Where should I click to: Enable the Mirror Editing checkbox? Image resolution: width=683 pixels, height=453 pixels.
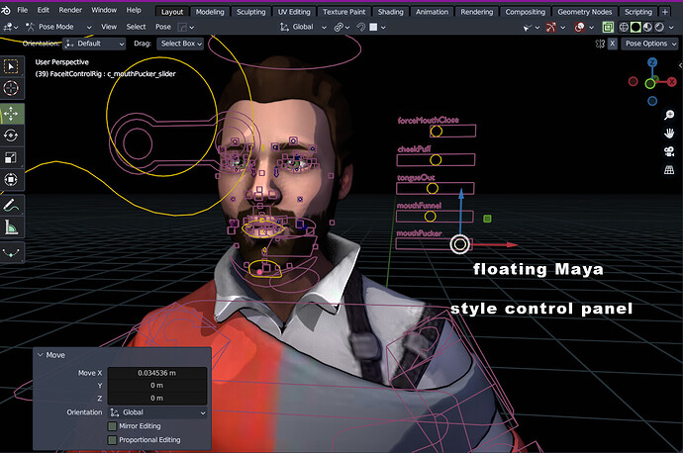[x=112, y=426]
